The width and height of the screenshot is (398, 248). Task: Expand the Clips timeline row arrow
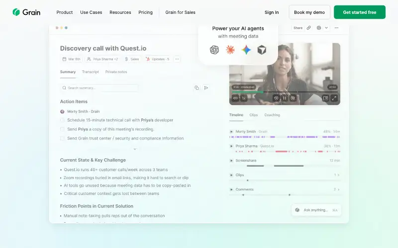tap(231, 175)
